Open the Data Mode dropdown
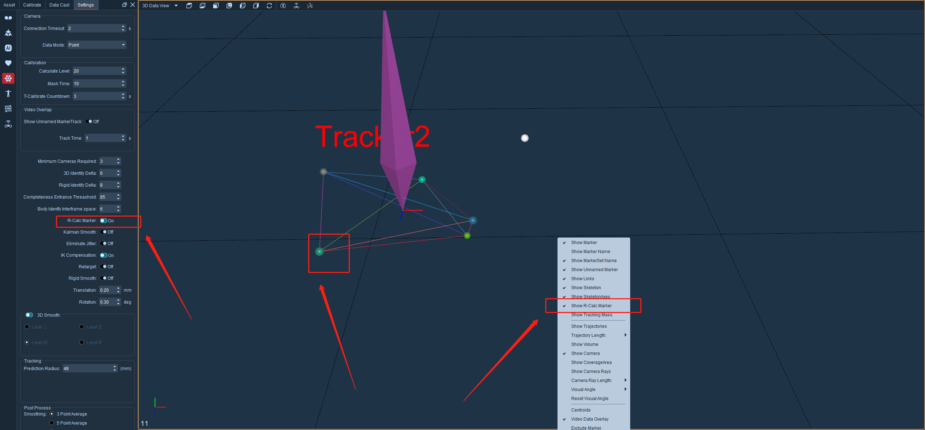The image size is (925, 430). tap(96, 45)
